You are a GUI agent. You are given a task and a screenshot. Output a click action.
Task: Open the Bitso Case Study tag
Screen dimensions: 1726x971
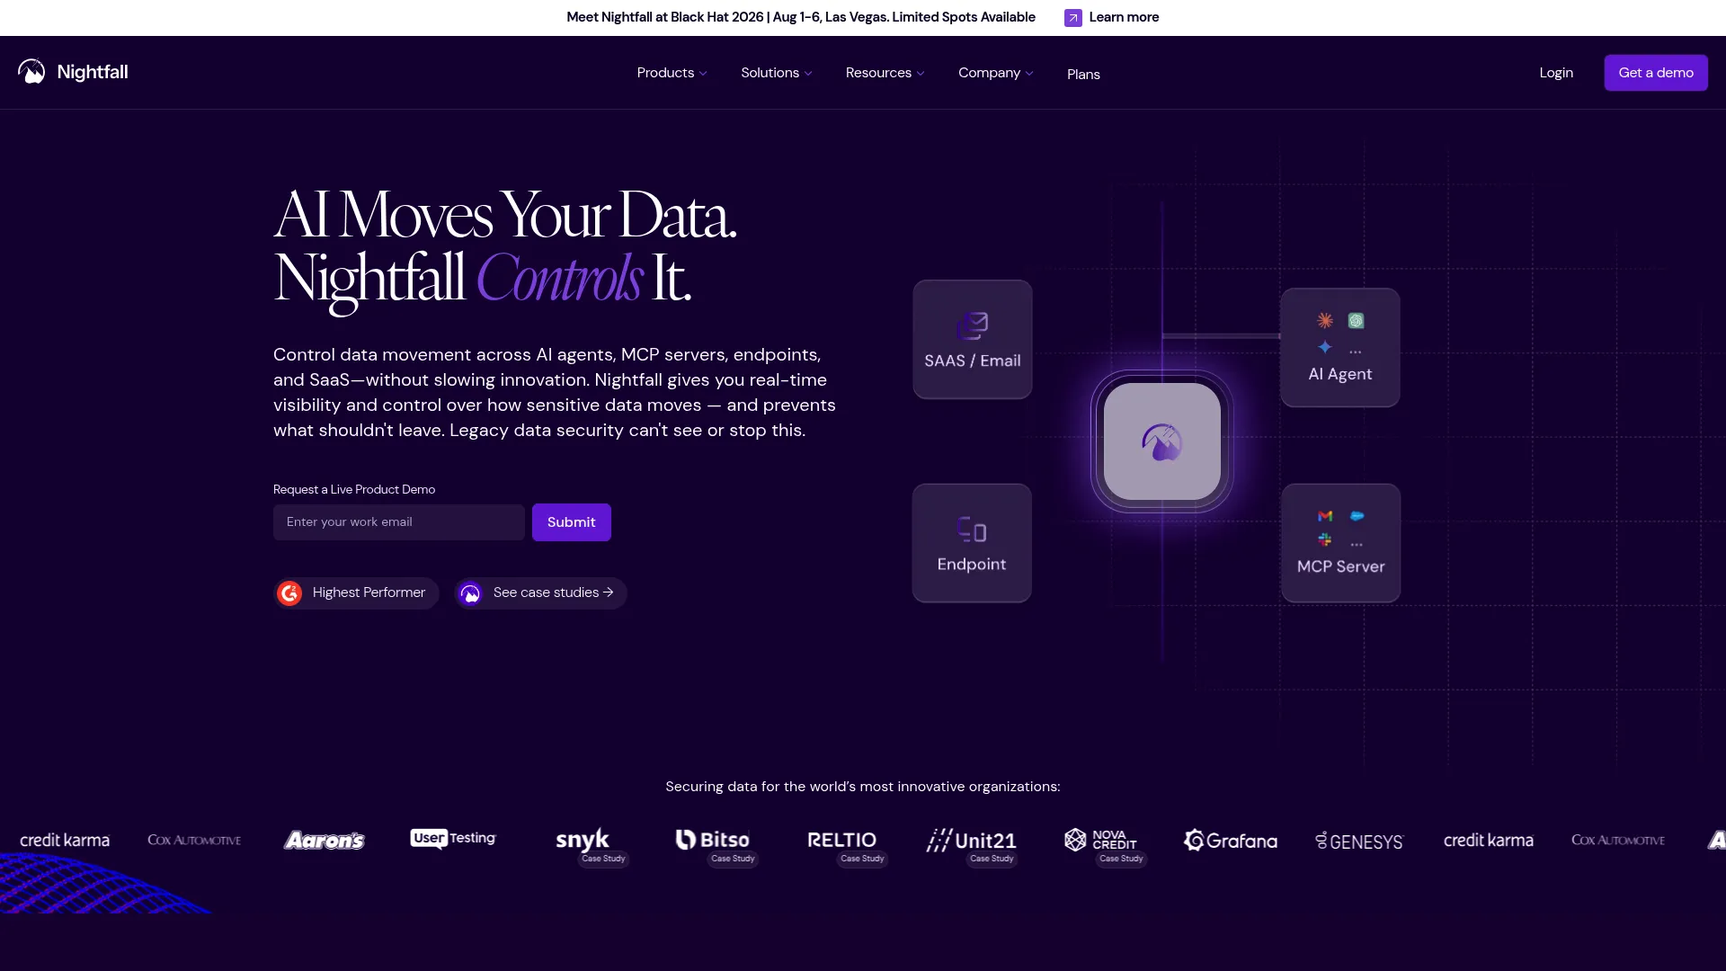click(x=733, y=859)
